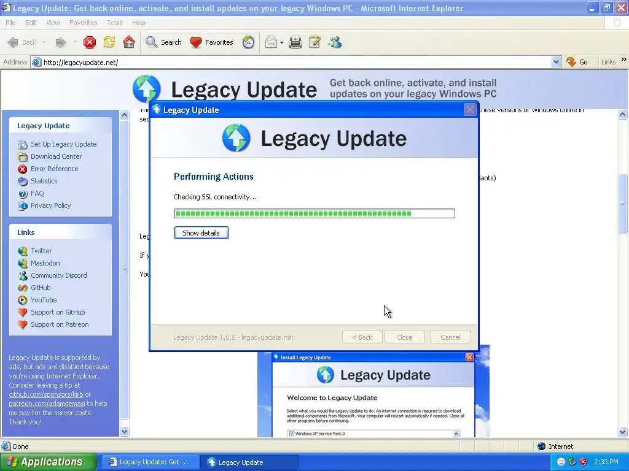Open the Applications start button
The image size is (629, 471).
click(x=48, y=462)
